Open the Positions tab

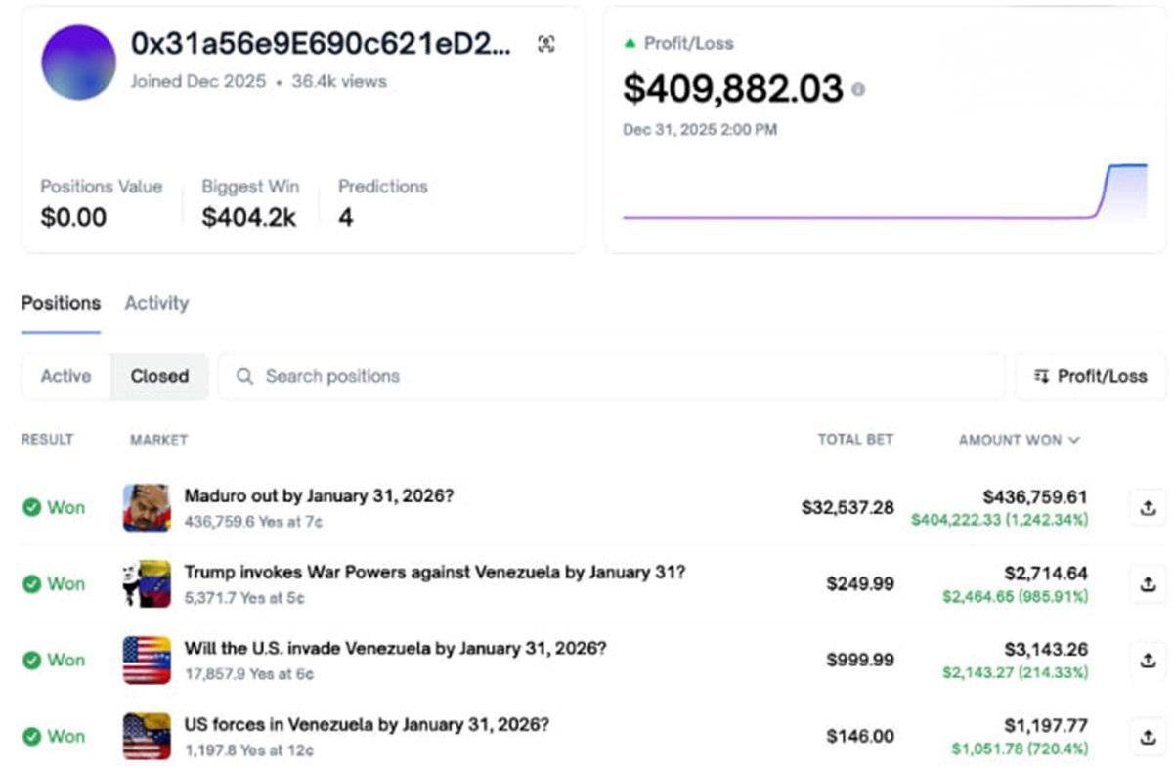pyautogui.click(x=61, y=303)
